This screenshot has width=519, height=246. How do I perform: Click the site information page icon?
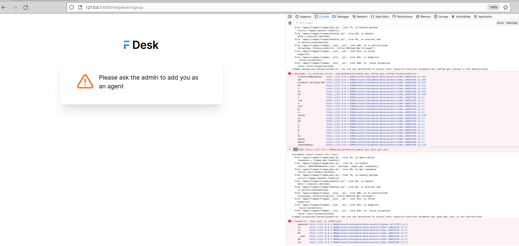tap(80, 7)
